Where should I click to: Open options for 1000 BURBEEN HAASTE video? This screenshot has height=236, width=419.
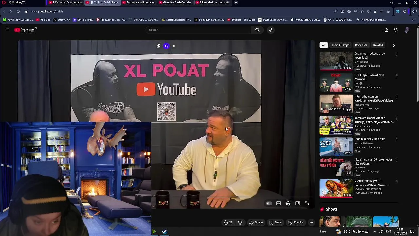pos(397,140)
